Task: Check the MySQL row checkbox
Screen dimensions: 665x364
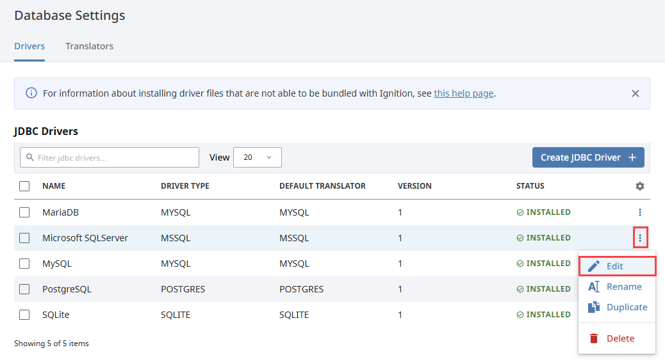Action: 24,264
